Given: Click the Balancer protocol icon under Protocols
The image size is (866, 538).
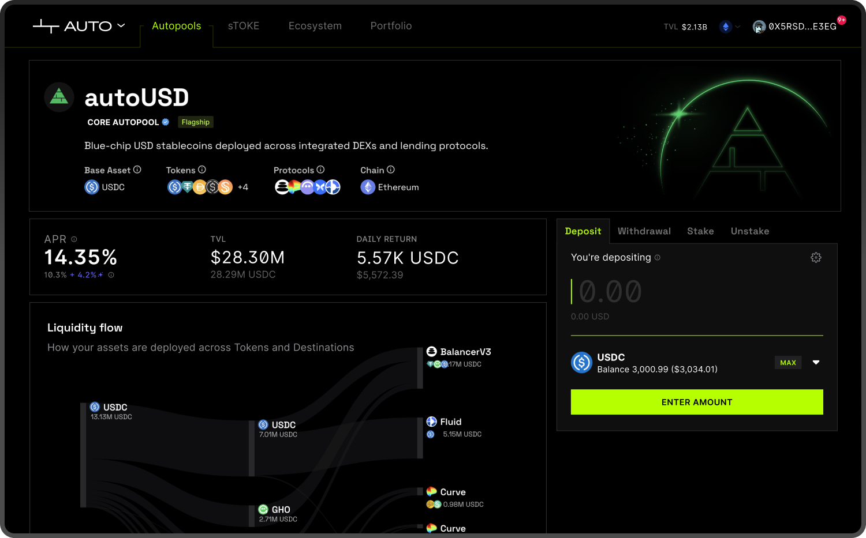Looking at the screenshot, I should point(281,187).
